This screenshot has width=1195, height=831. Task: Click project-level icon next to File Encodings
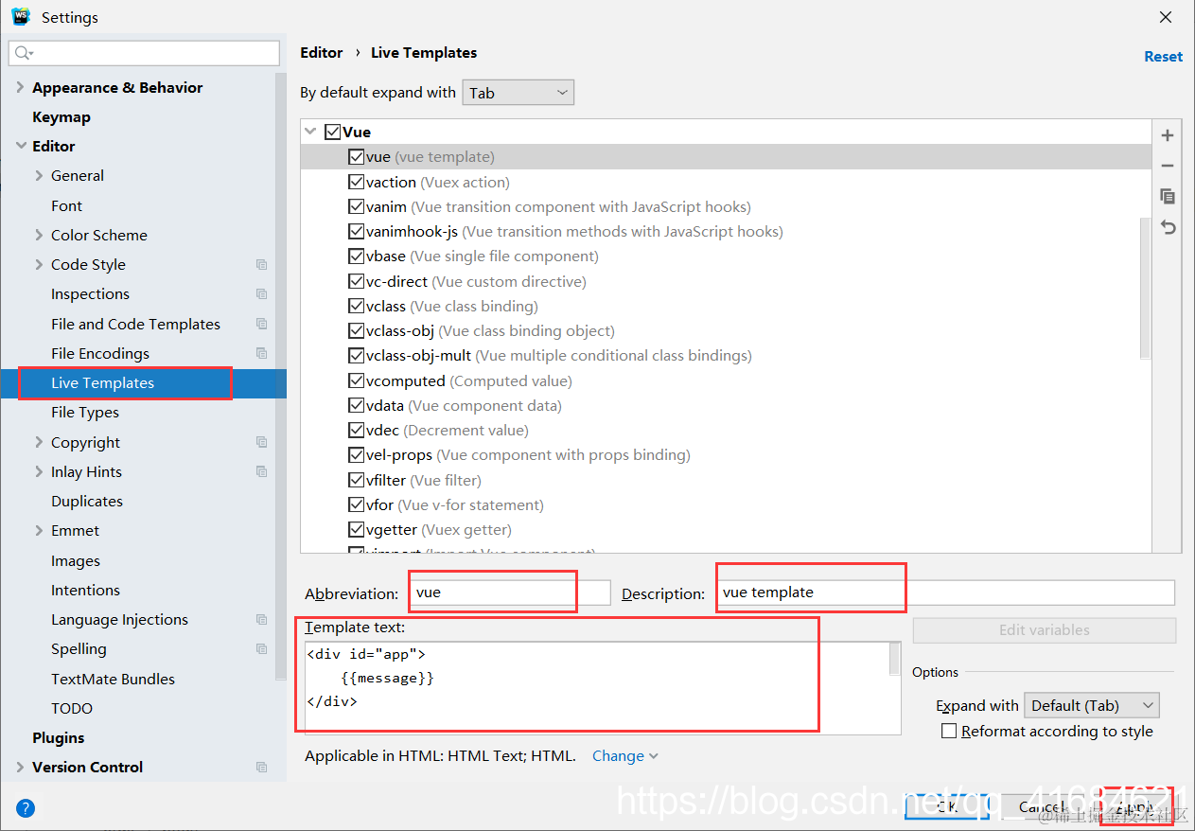click(262, 353)
